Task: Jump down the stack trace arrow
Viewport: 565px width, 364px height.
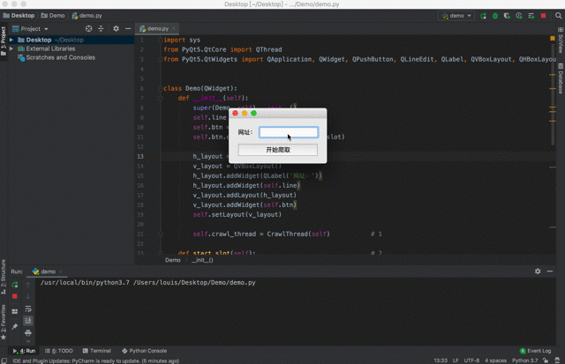Action: (28, 297)
